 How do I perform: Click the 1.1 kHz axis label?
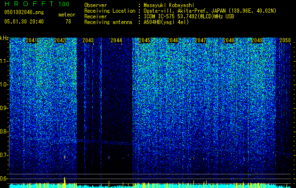[x=4, y=61]
